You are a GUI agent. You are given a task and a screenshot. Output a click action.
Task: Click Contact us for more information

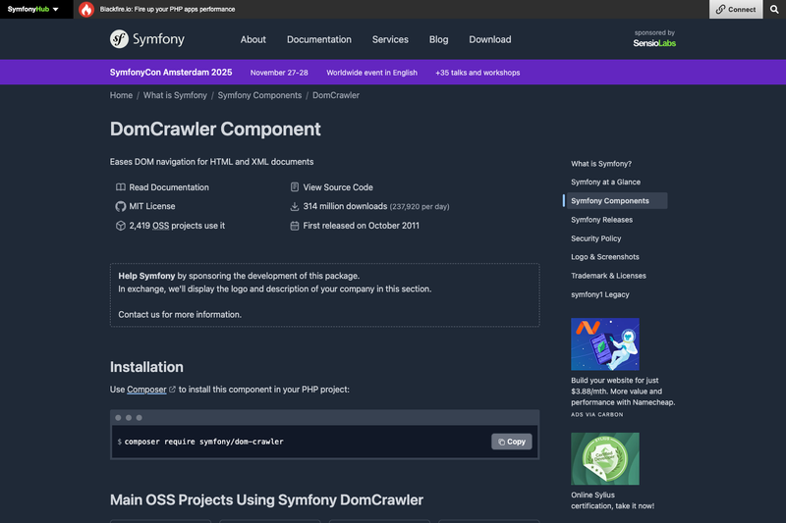(x=180, y=314)
